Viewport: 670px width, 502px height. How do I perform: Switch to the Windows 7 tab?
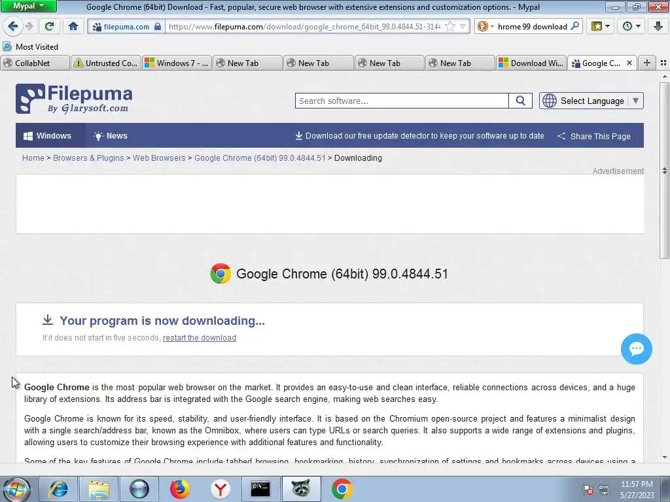tap(177, 63)
